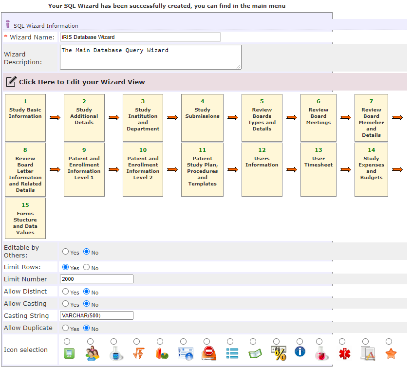Open step 7 Review Board Memeber and Details
This screenshot has height=368, width=412.
[x=371, y=118]
